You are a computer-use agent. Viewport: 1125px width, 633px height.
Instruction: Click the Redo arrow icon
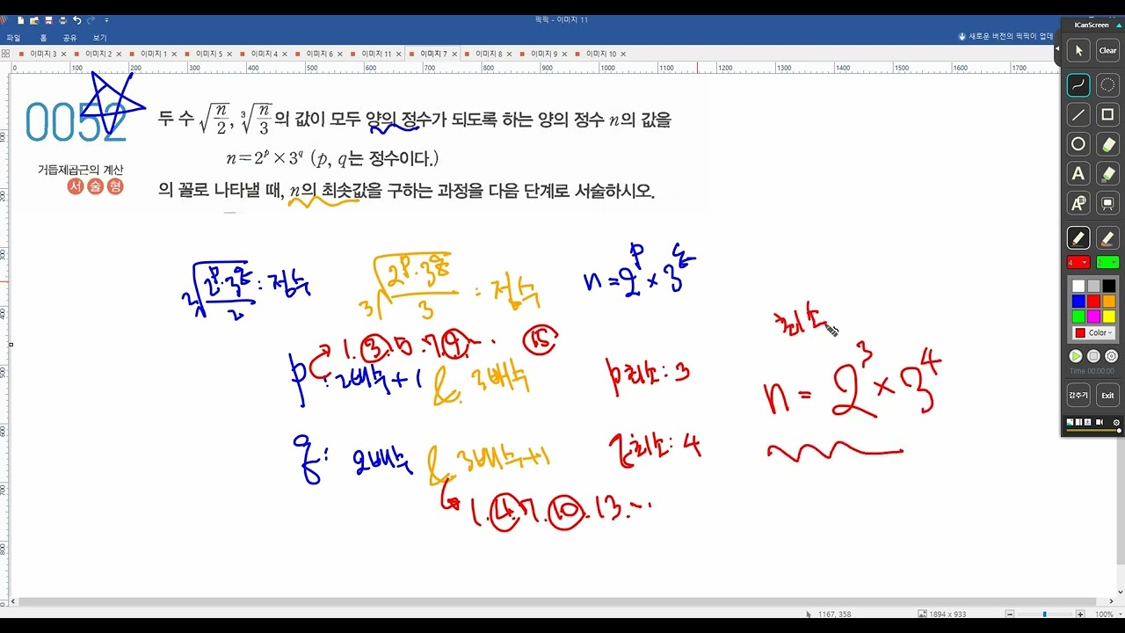[x=91, y=20]
